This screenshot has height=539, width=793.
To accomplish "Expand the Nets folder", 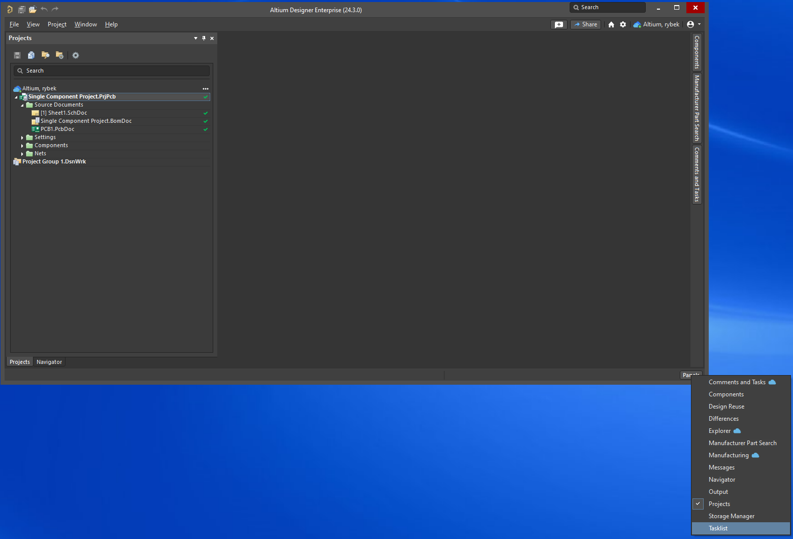I will tap(22, 154).
